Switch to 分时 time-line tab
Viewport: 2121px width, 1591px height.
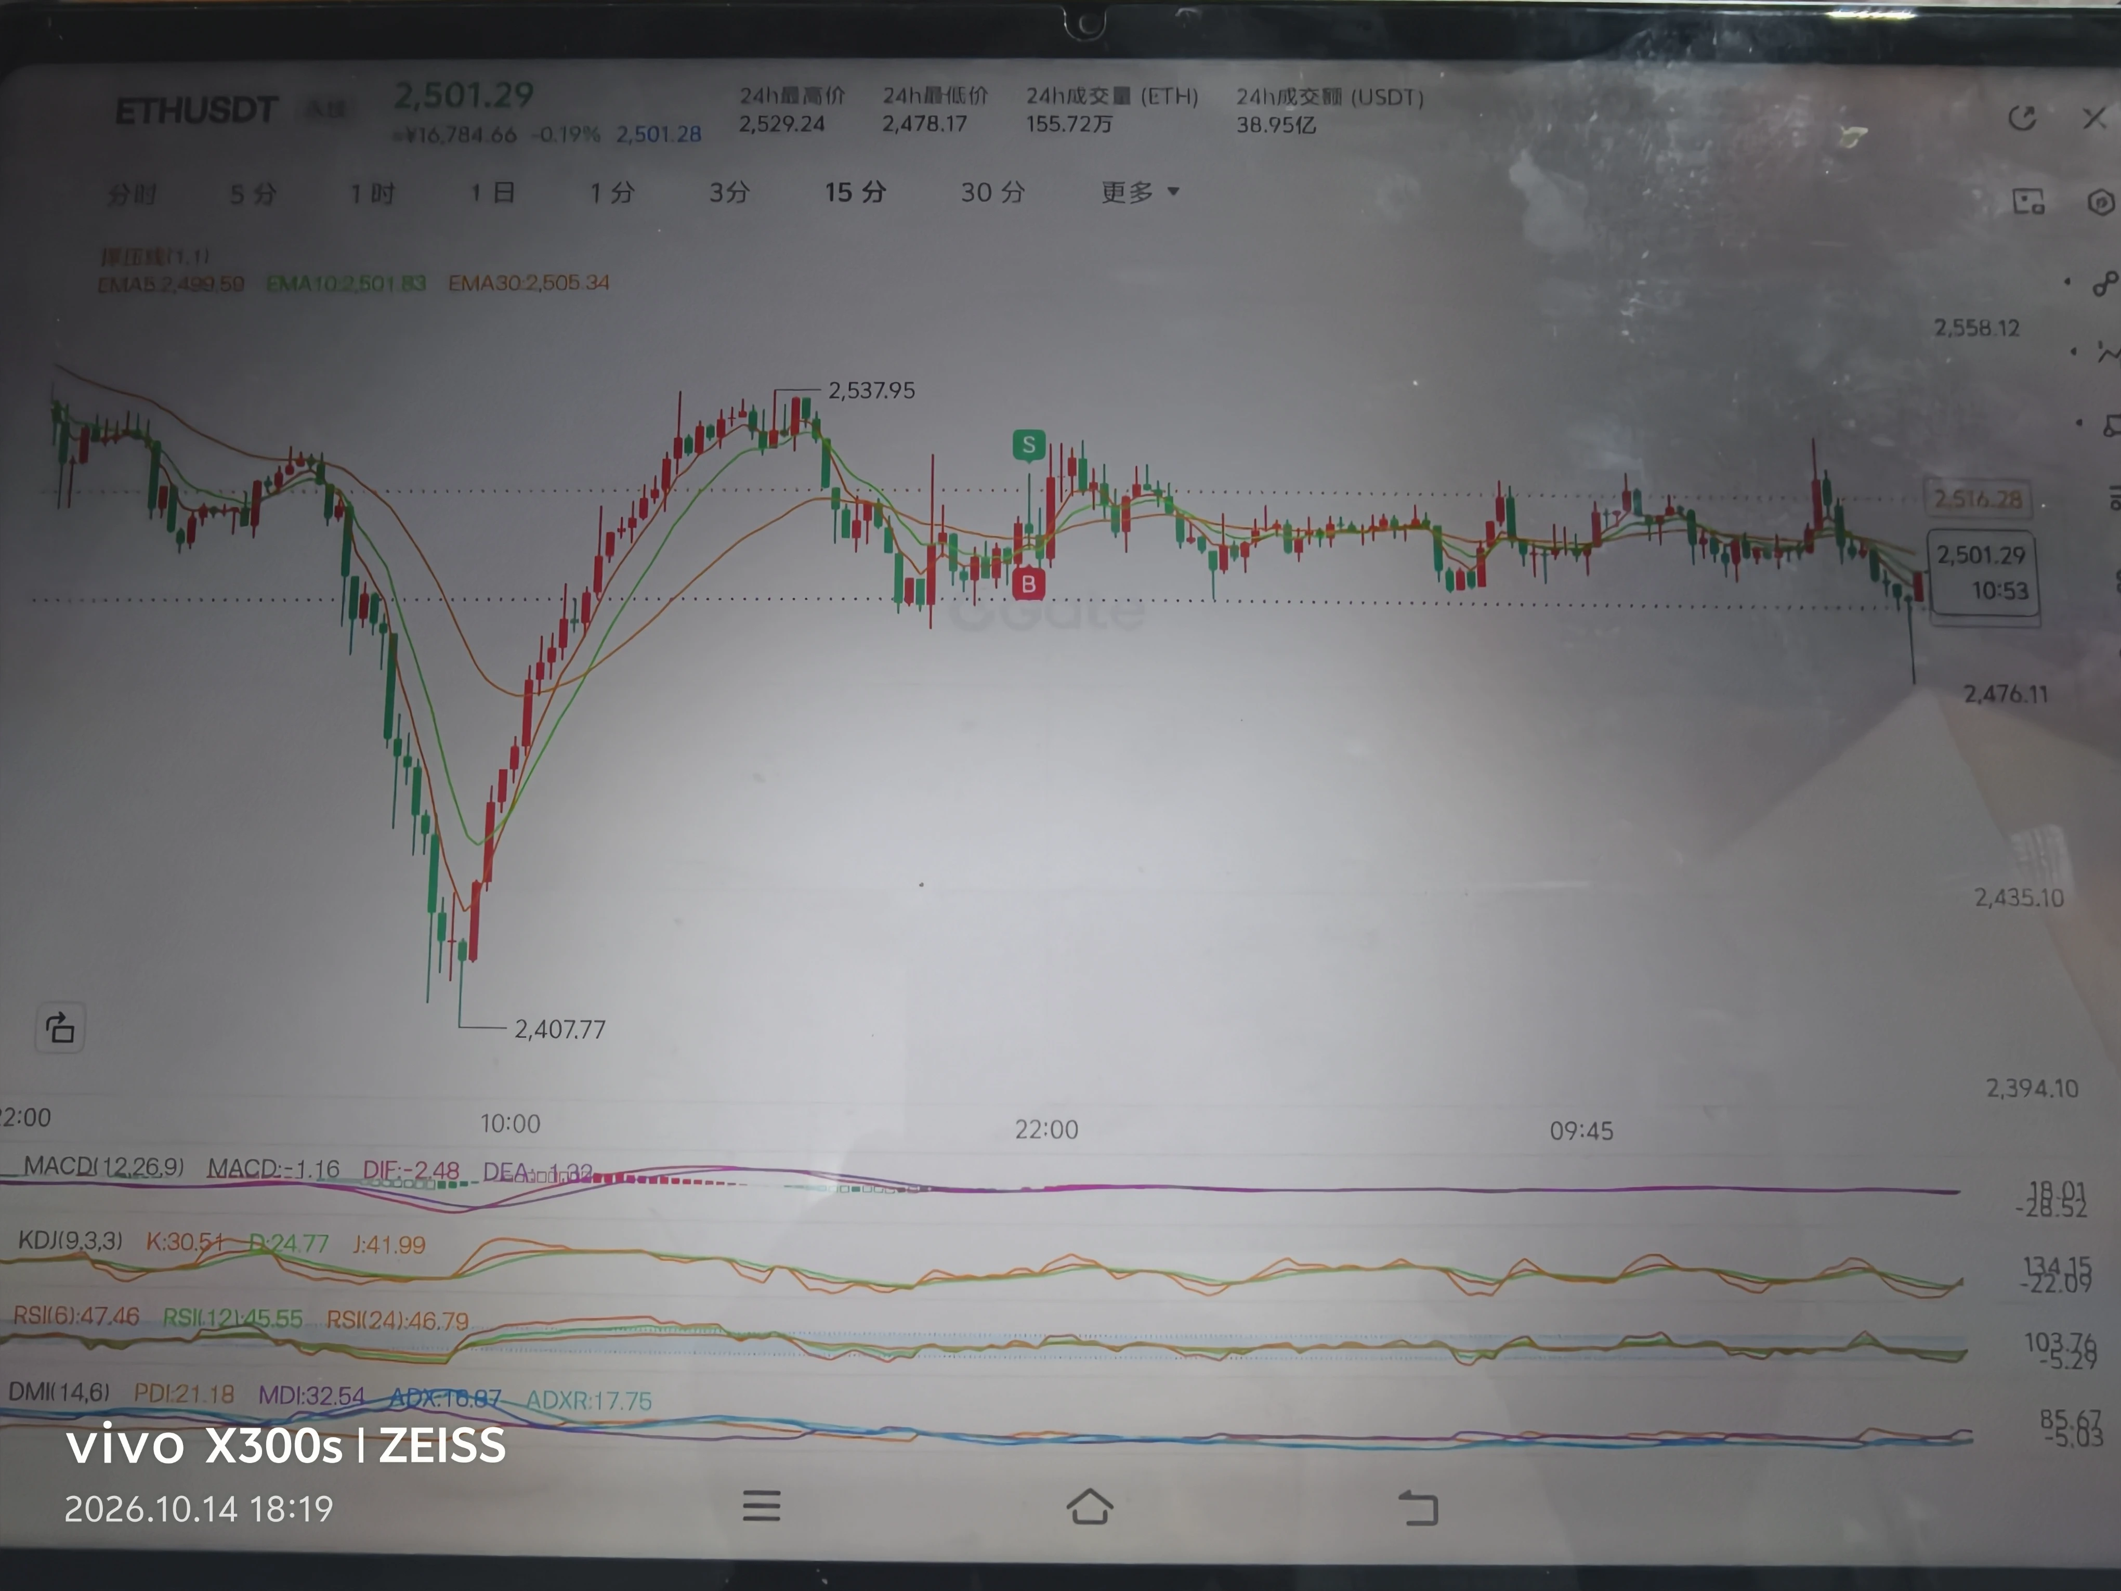[x=133, y=194]
